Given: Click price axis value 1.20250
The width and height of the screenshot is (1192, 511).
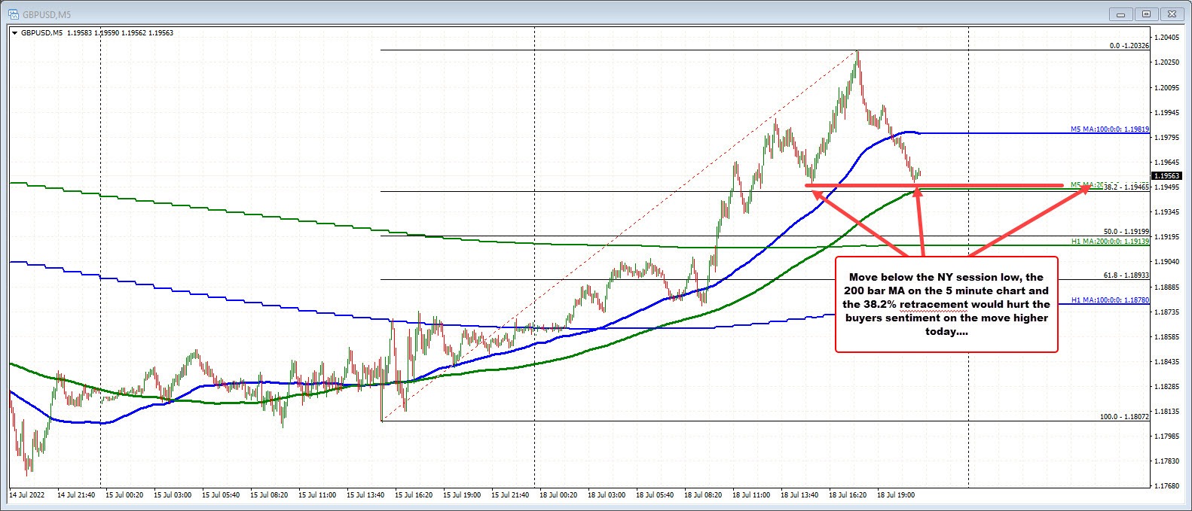Looking at the screenshot, I should coord(1169,62).
